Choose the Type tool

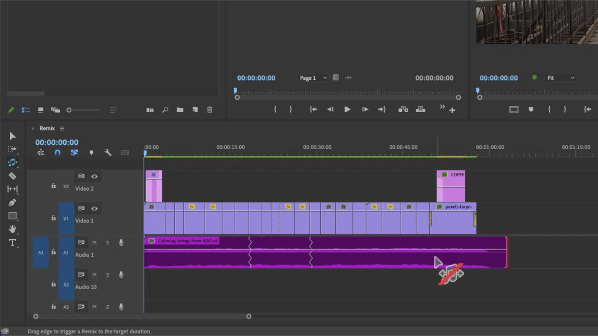[12, 243]
